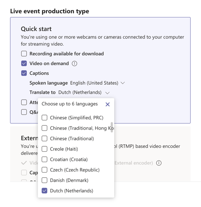Click the Choose up to 6 languages text
201x207 pixels.
click(70, 104)
